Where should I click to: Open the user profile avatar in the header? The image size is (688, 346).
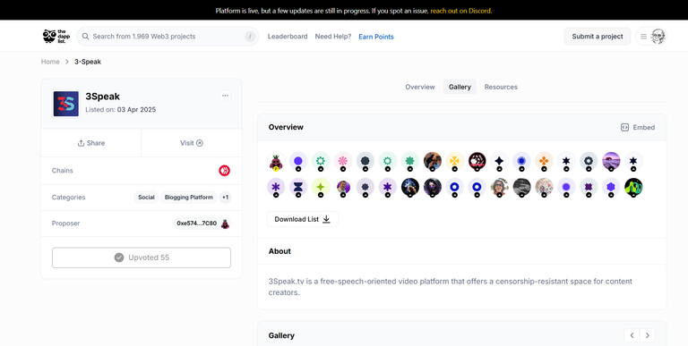tap(658, 37)
